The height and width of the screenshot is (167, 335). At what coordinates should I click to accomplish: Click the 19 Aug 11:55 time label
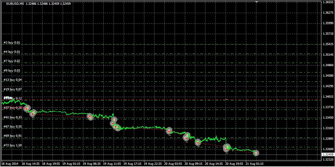(112, 164)
